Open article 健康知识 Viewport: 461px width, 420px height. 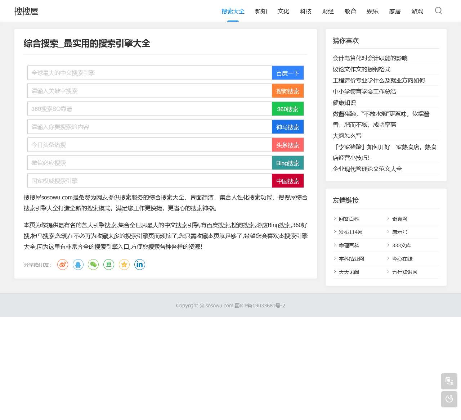tap(344, 103)
